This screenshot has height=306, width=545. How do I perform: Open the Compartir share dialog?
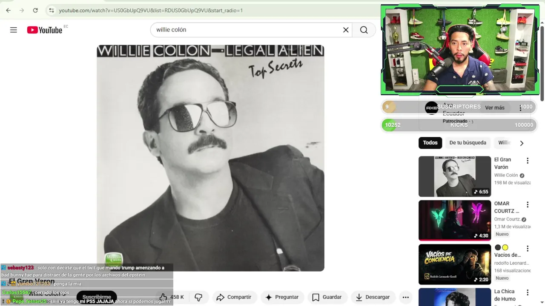234,297
